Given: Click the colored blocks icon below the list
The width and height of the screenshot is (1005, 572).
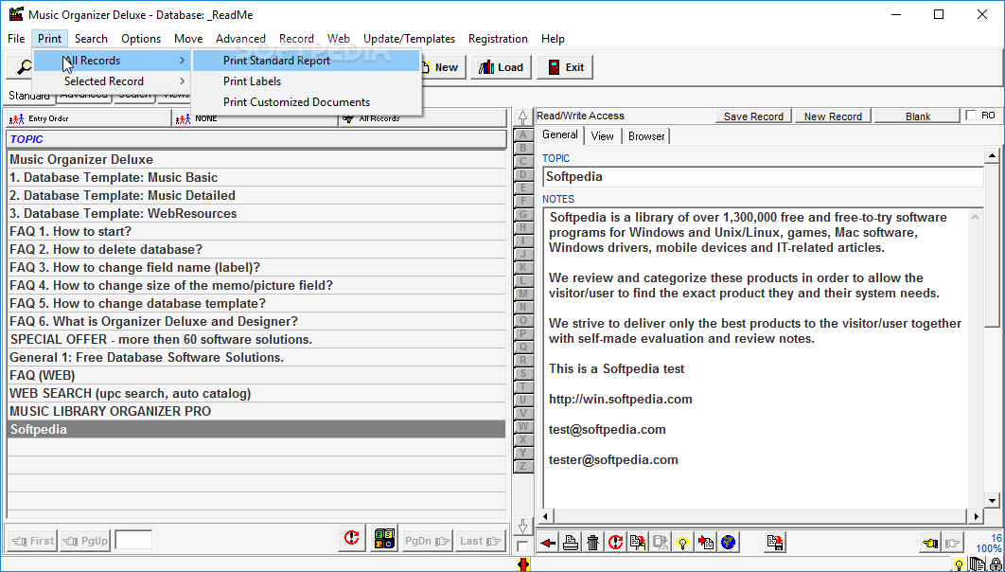Looking at the screenshot, I should [384, 538].
